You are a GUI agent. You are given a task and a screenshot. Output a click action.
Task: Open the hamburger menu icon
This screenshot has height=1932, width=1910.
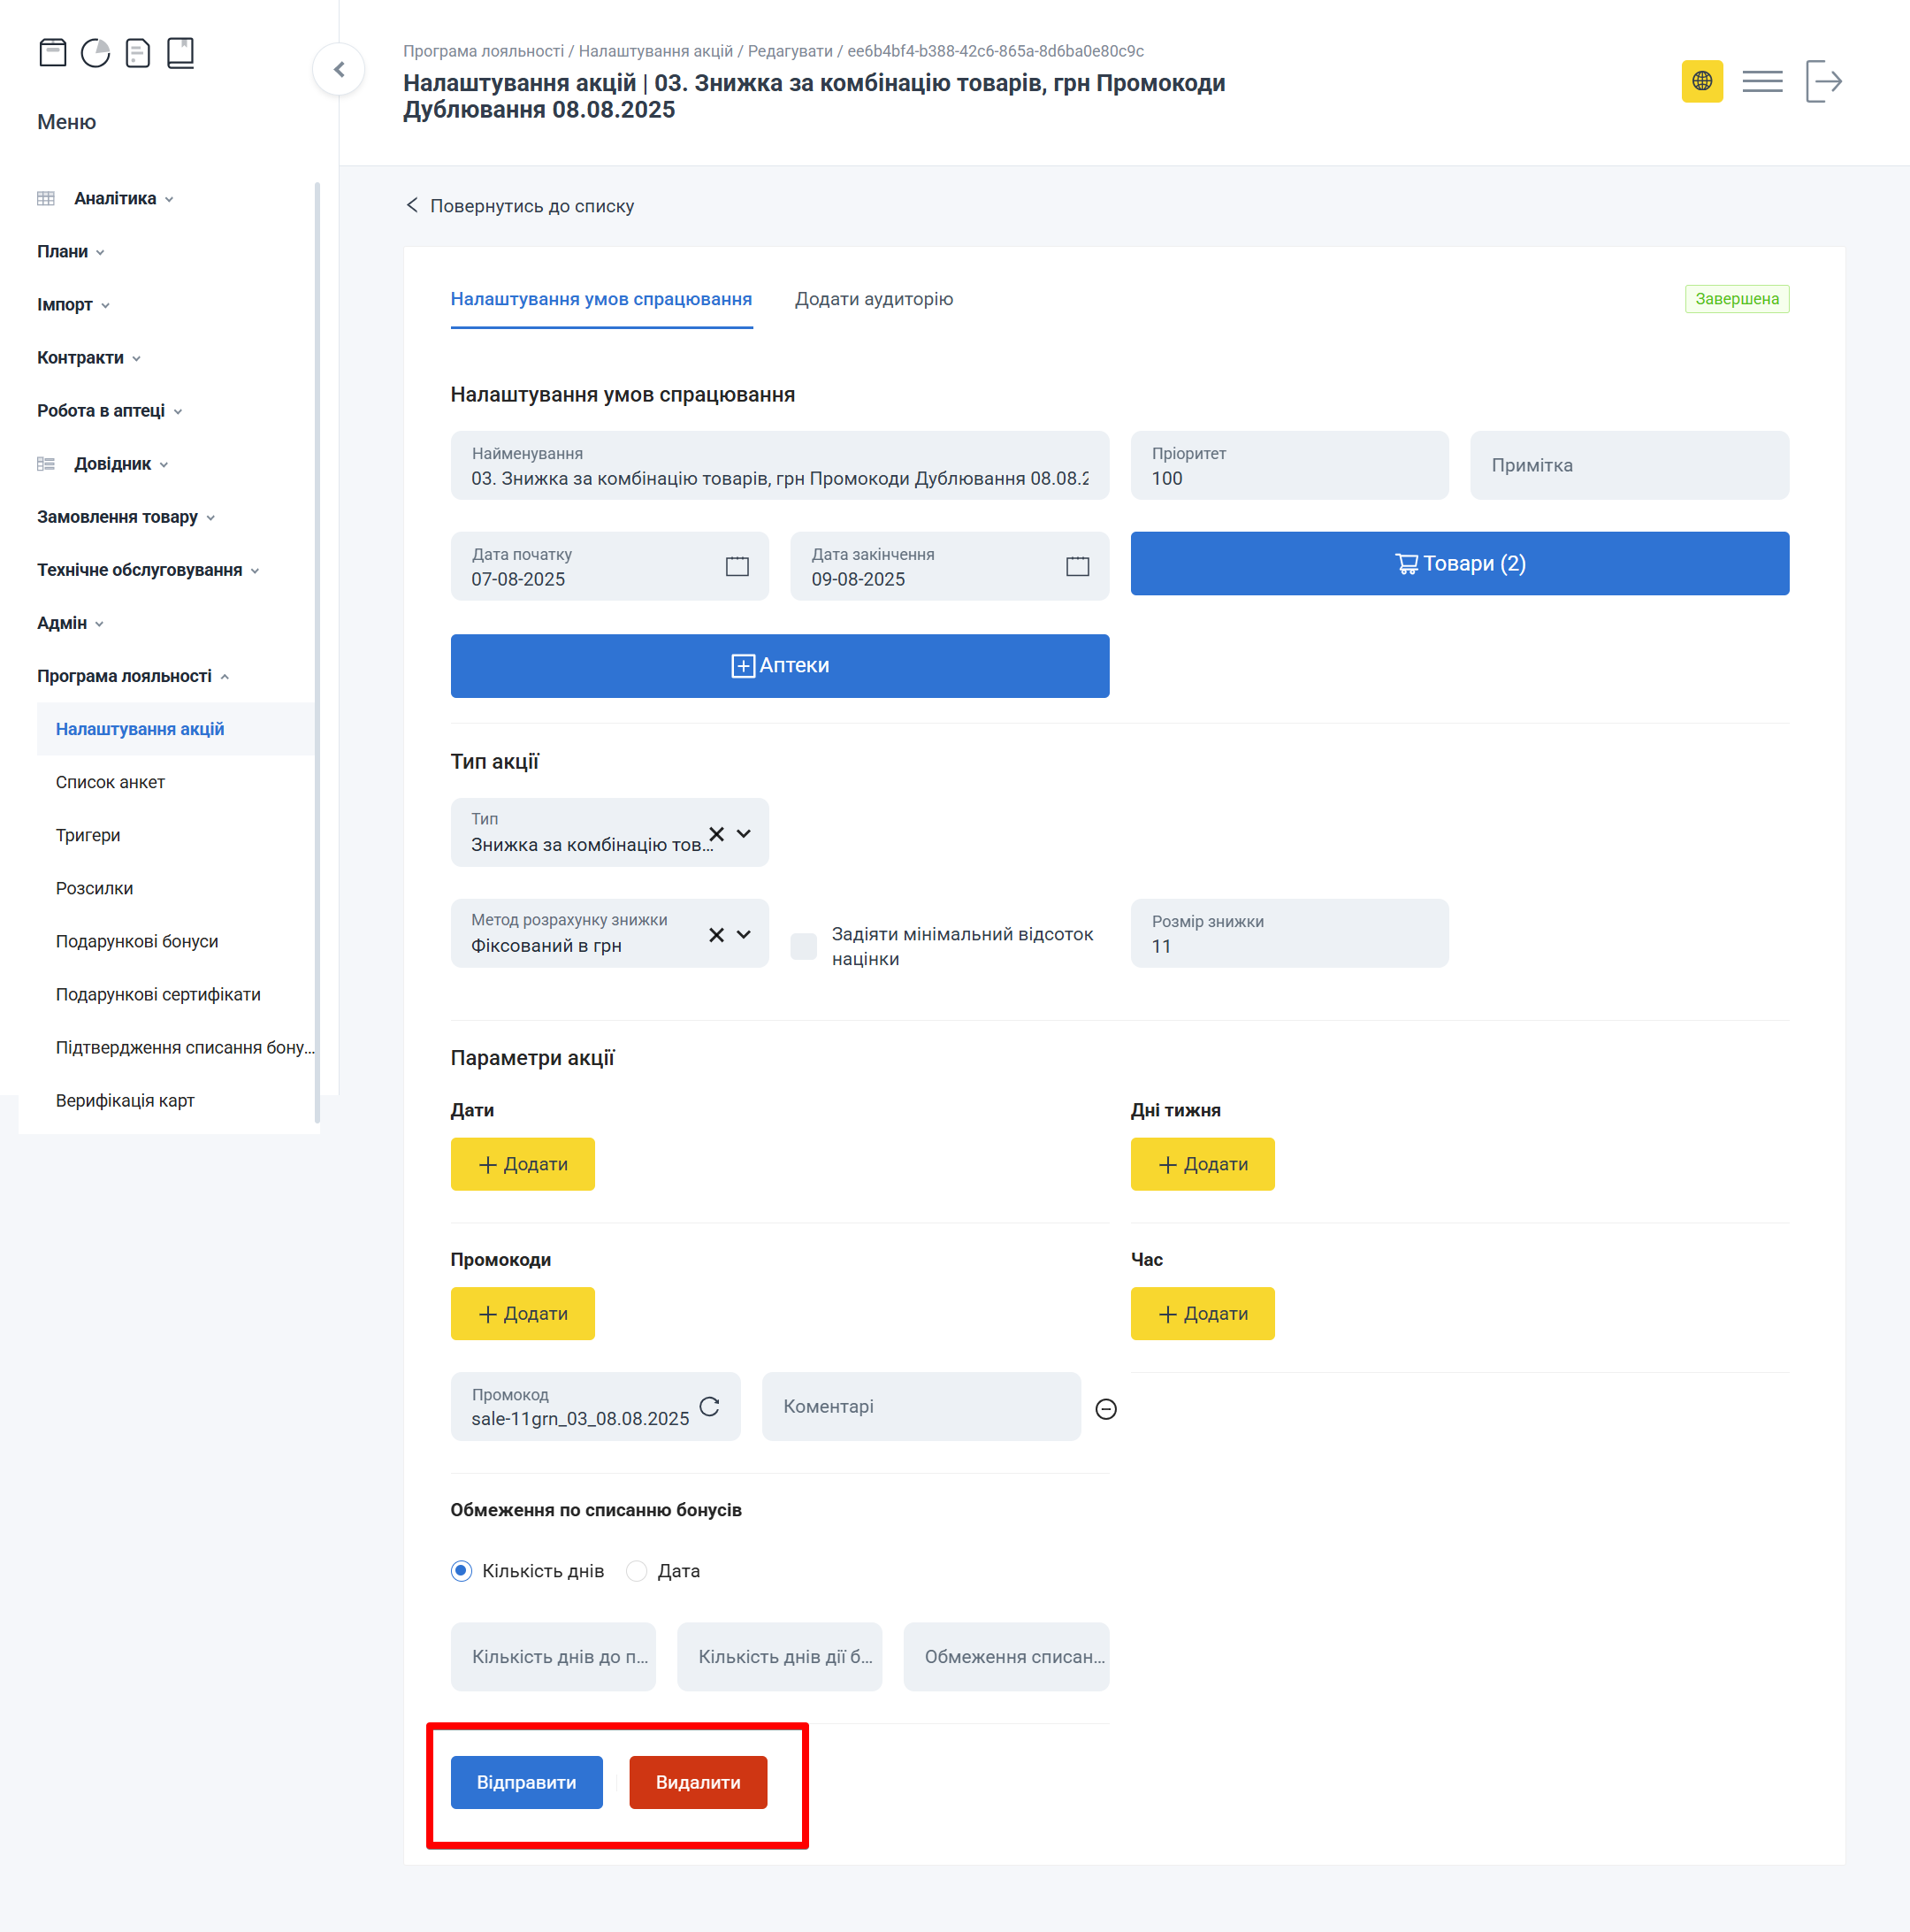(1762, 81)
